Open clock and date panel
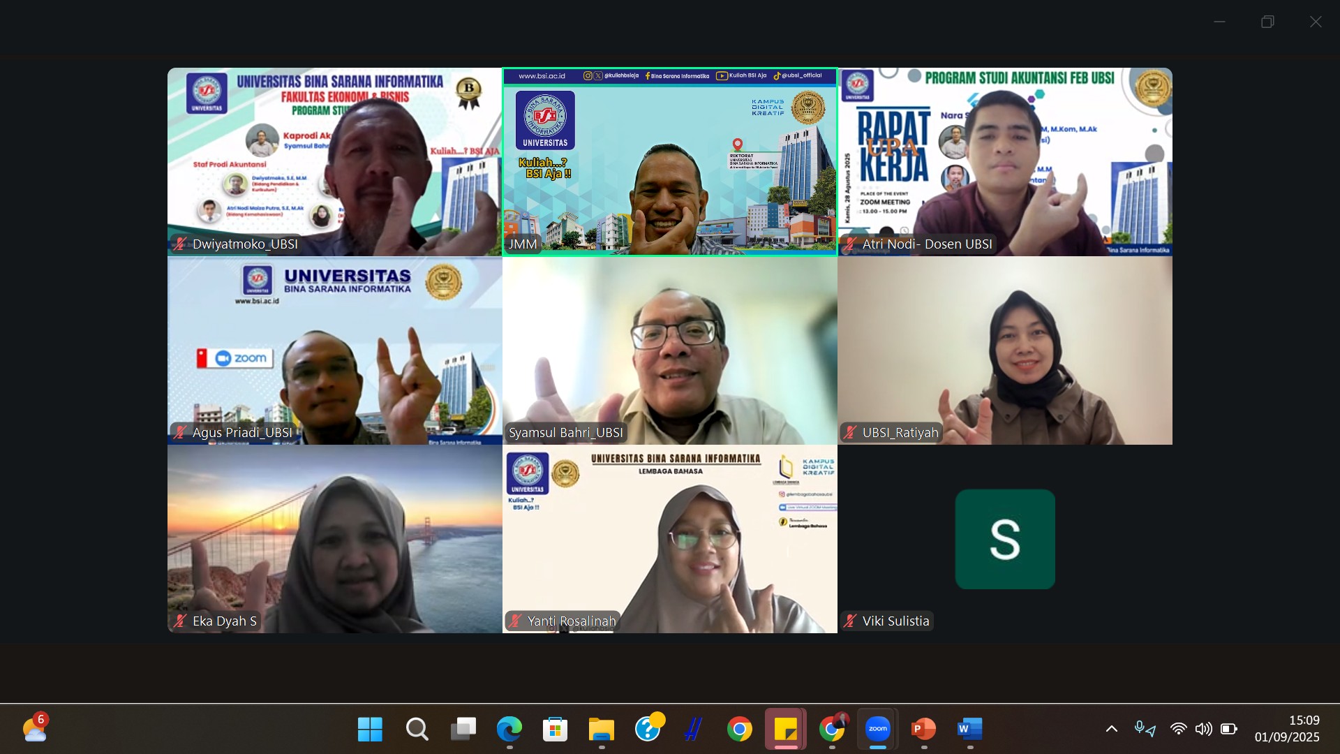Image resolution: width=1340 pixels, height=754 pixels. 1287,729
